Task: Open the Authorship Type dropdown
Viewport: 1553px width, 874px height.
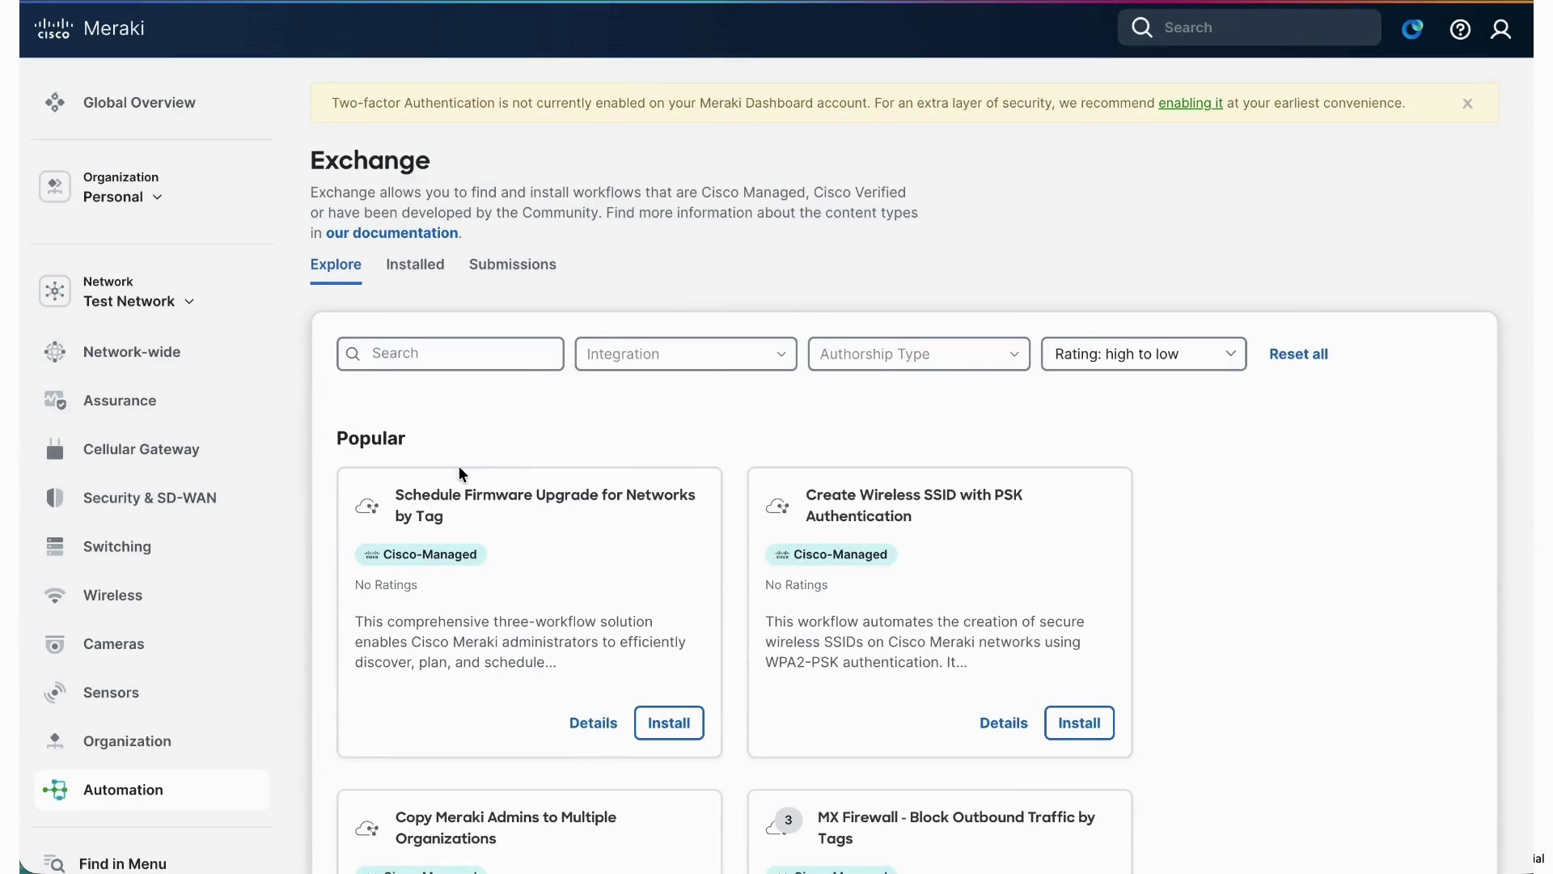Action: click(x=919, y=354)
